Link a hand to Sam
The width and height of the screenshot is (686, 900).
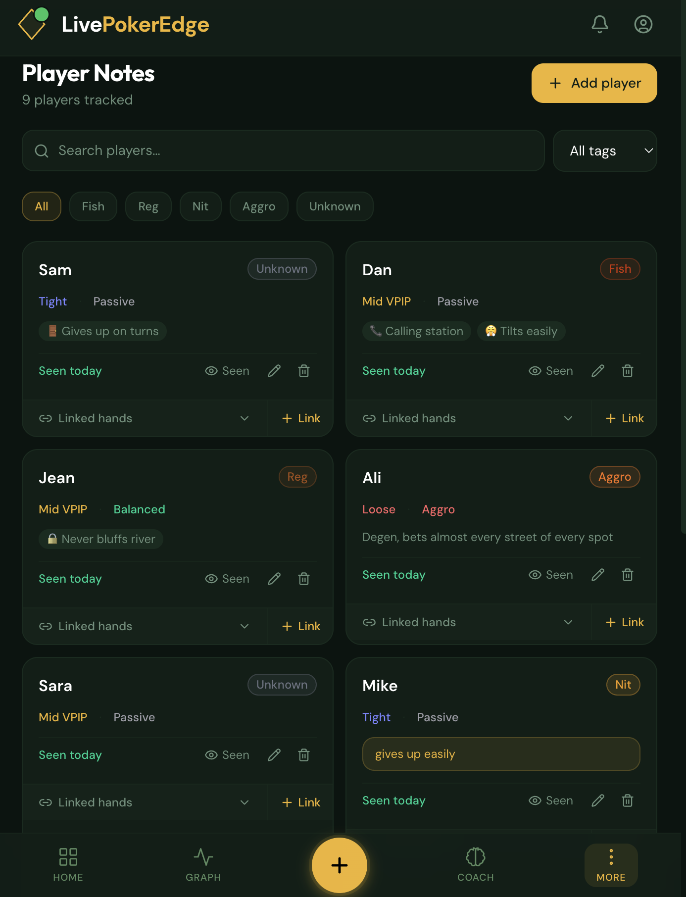(x=301, y=418)
